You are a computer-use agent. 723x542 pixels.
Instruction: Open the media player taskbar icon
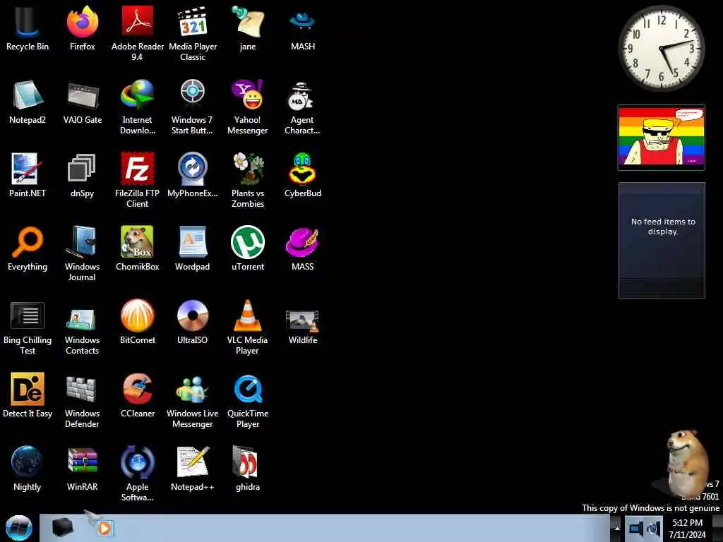(x=104, y=528)
